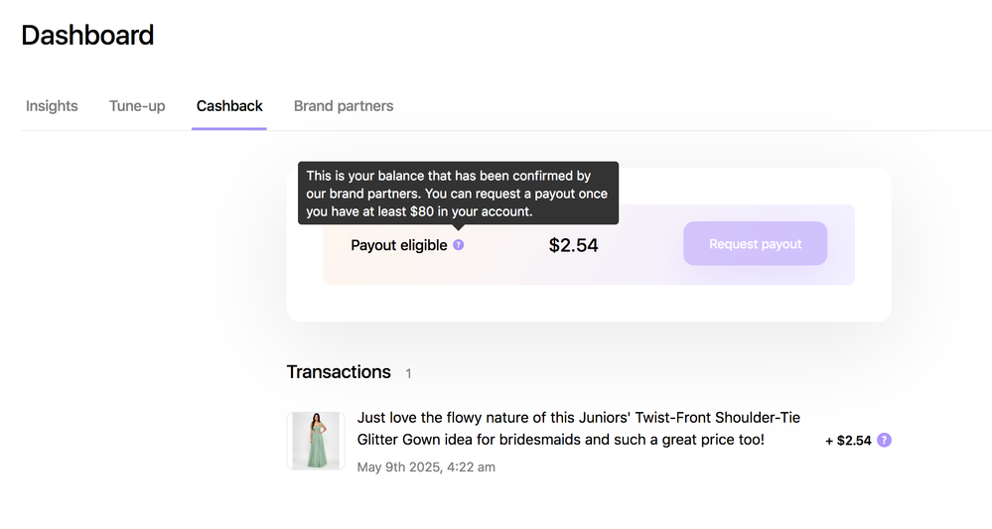Click the Dashboard page heading
992x529 pixels.
[x=87, y=35]
